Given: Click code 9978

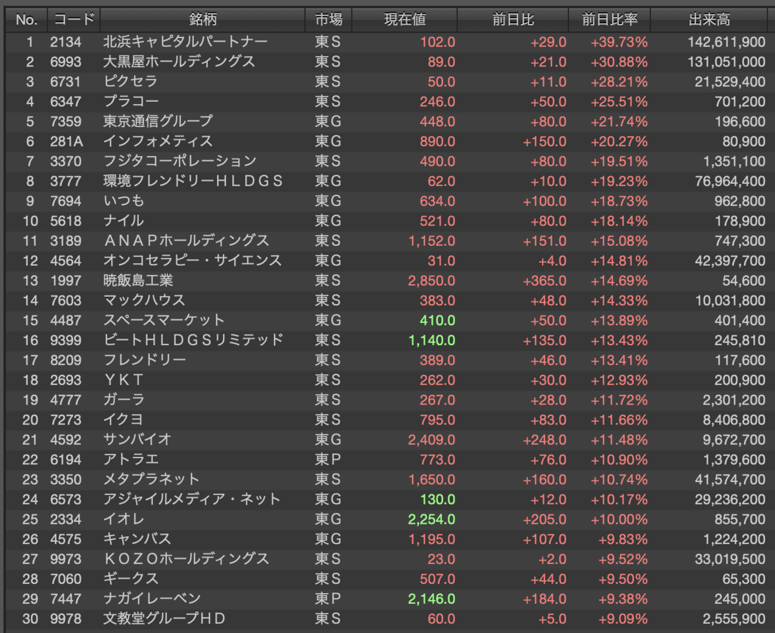Looking at the screenshot, I should tap(66, 618).
